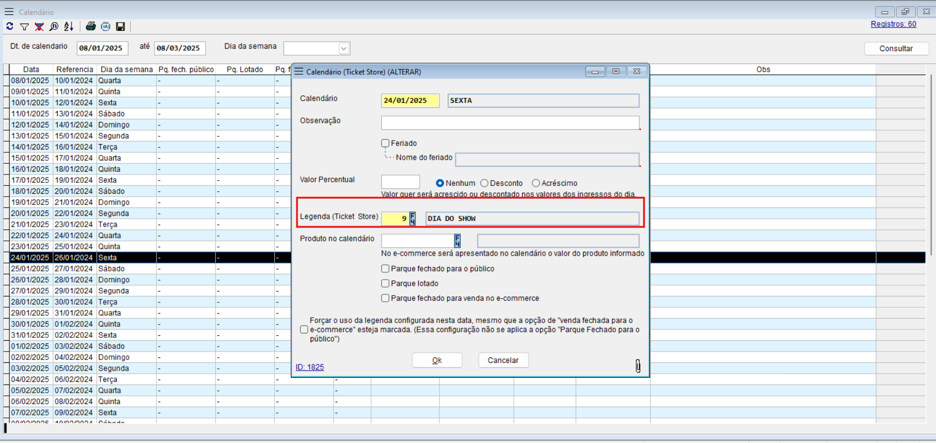Click the Observação text field
Image resolution: width=936 pixels, height=443 pixels.
510,122
